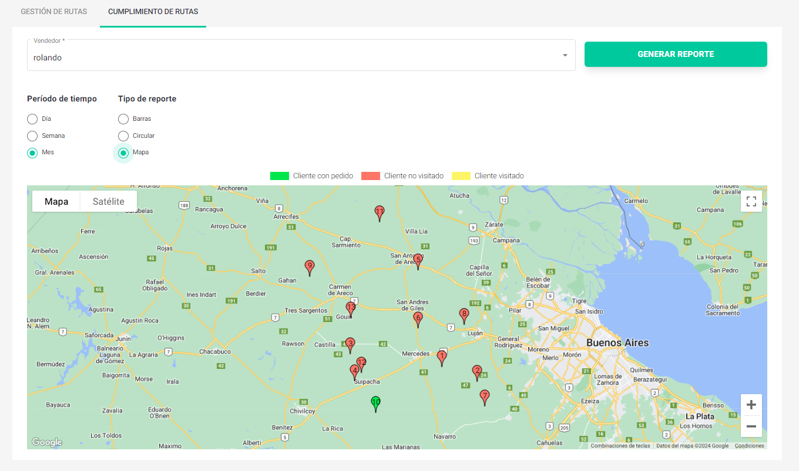Click green map marker number 10
Viewport: 799px width, 471px height.
[x=376, y=404]
